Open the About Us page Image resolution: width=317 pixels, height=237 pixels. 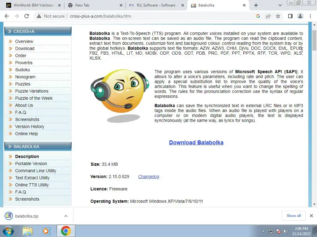pyautogui.click(x=24, y=105)
